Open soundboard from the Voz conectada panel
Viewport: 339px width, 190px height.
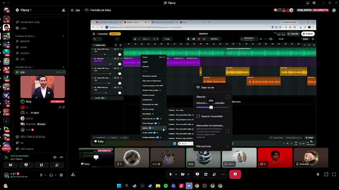(57, 165)
